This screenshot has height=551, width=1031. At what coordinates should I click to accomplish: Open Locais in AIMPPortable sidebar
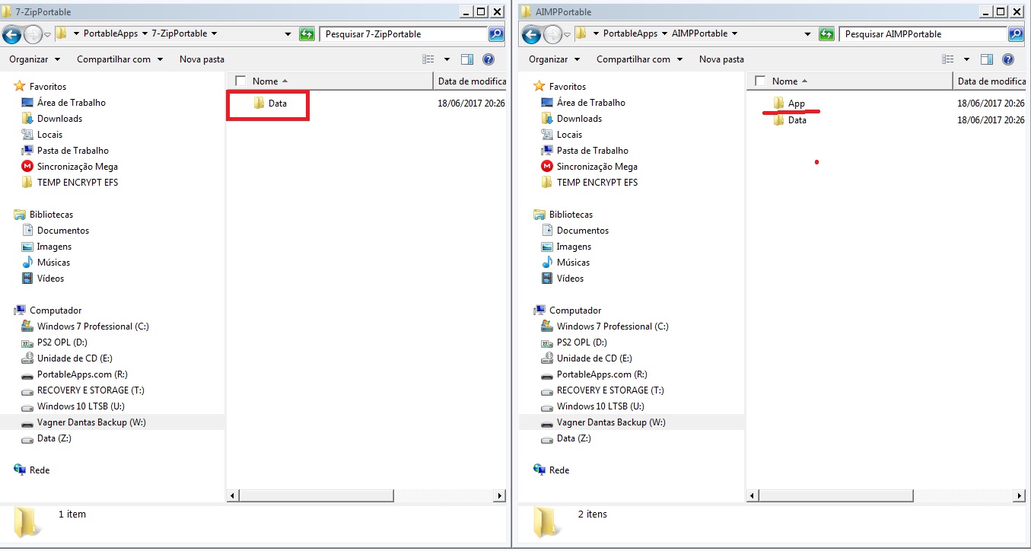(x=562, y=135)
